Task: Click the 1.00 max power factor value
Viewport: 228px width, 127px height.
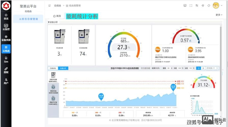Action: [165, 51]
